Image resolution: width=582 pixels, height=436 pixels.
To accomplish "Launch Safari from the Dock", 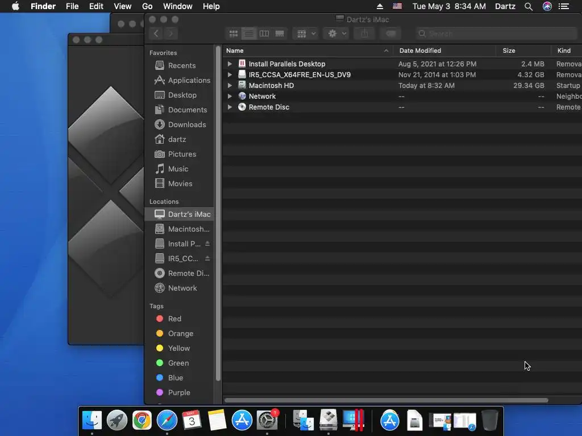I will tap(167, 420).
